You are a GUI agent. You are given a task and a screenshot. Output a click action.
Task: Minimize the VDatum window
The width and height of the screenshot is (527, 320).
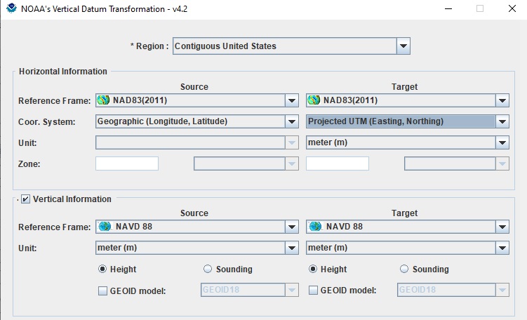click(x=448, y=8)
